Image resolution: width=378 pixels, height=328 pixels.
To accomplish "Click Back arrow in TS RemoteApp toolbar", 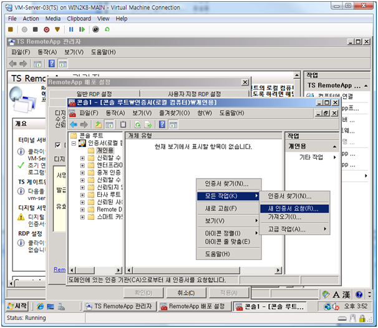I will point(12,64).
